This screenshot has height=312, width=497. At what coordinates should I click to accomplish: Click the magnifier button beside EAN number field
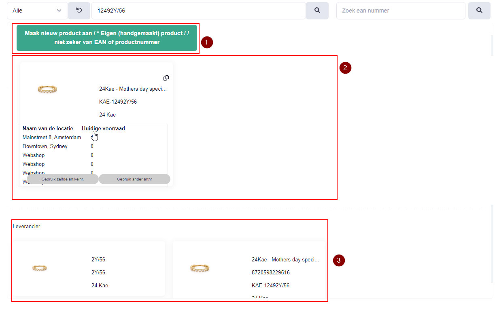pyautogui.click(x=479, y=11)
